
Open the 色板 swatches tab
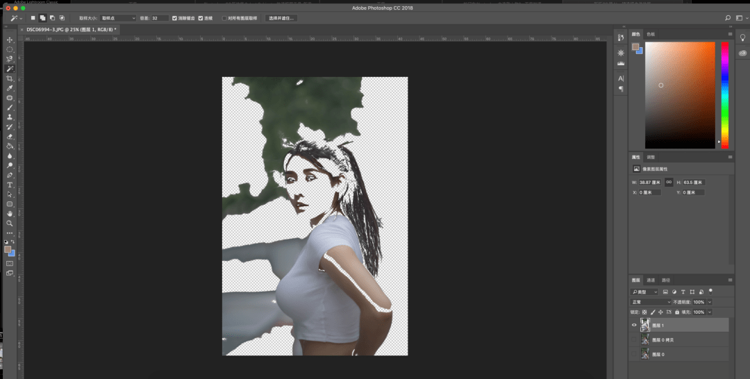pyautogui.click(x=651, y=34)
